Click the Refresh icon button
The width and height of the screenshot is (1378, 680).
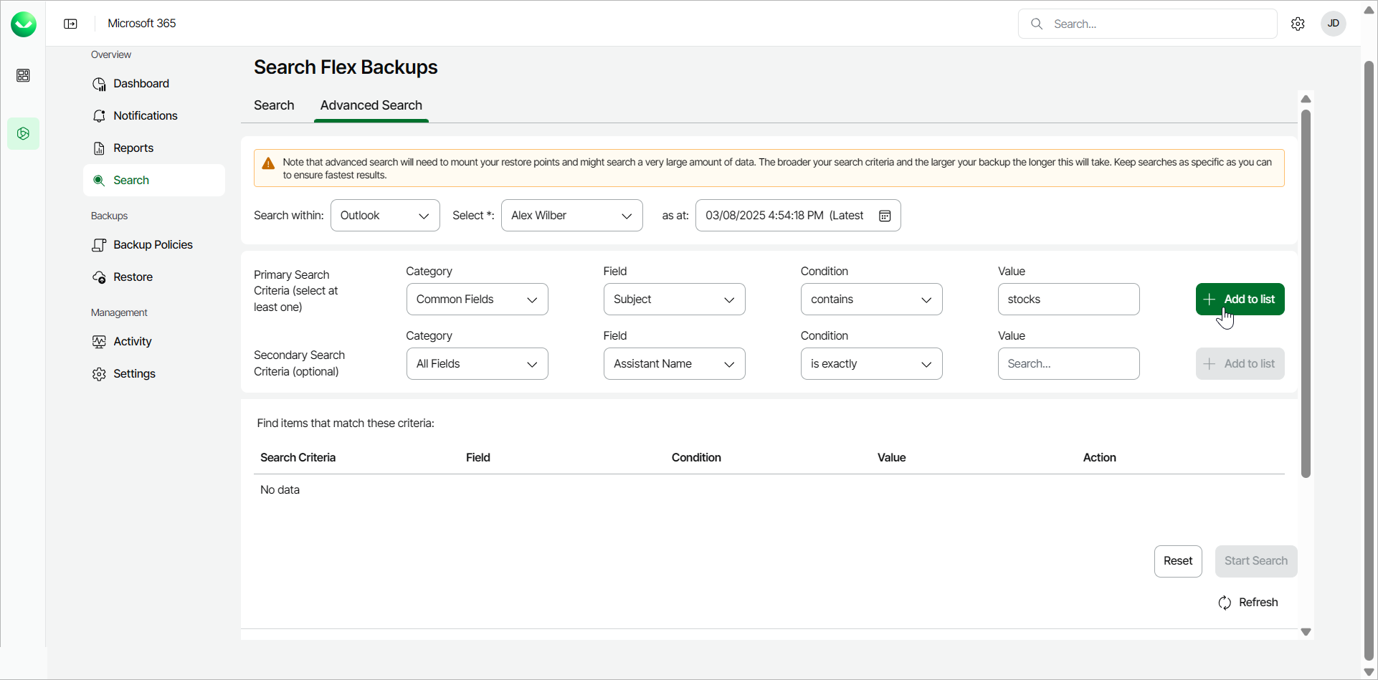click(1225, 603)
